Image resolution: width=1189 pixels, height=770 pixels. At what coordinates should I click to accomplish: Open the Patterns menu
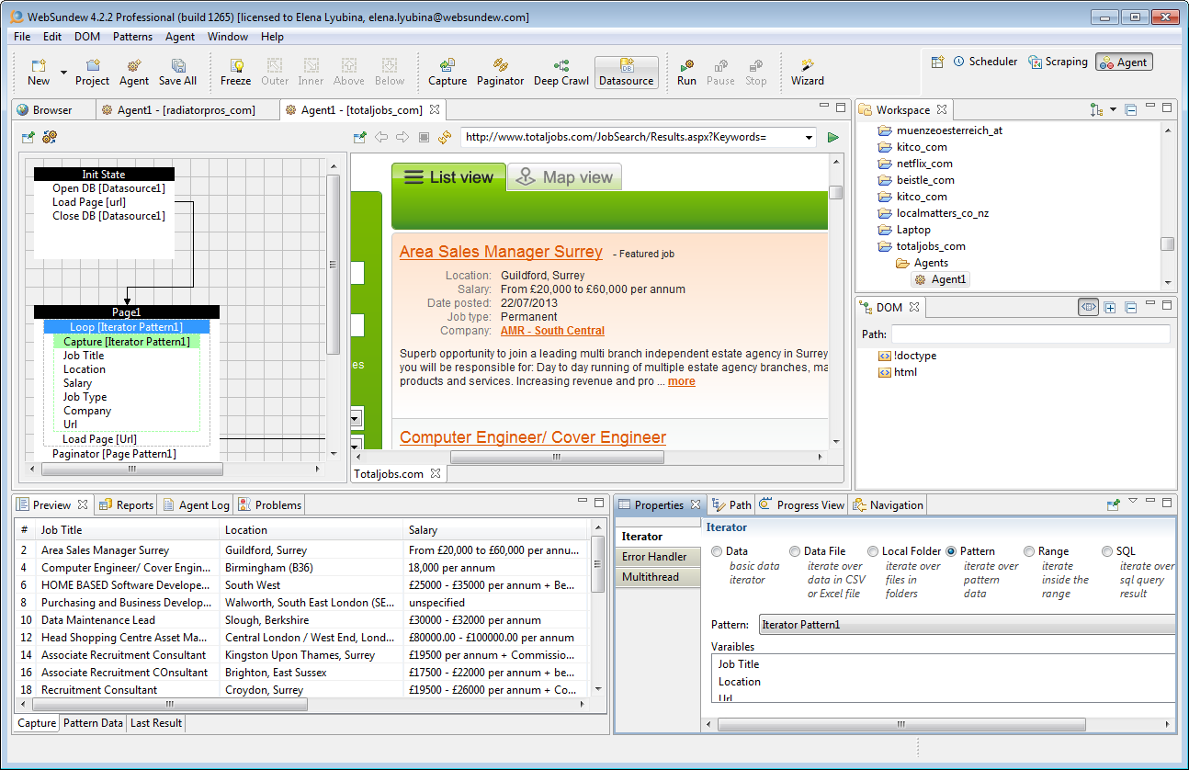[x=132, y=37]
